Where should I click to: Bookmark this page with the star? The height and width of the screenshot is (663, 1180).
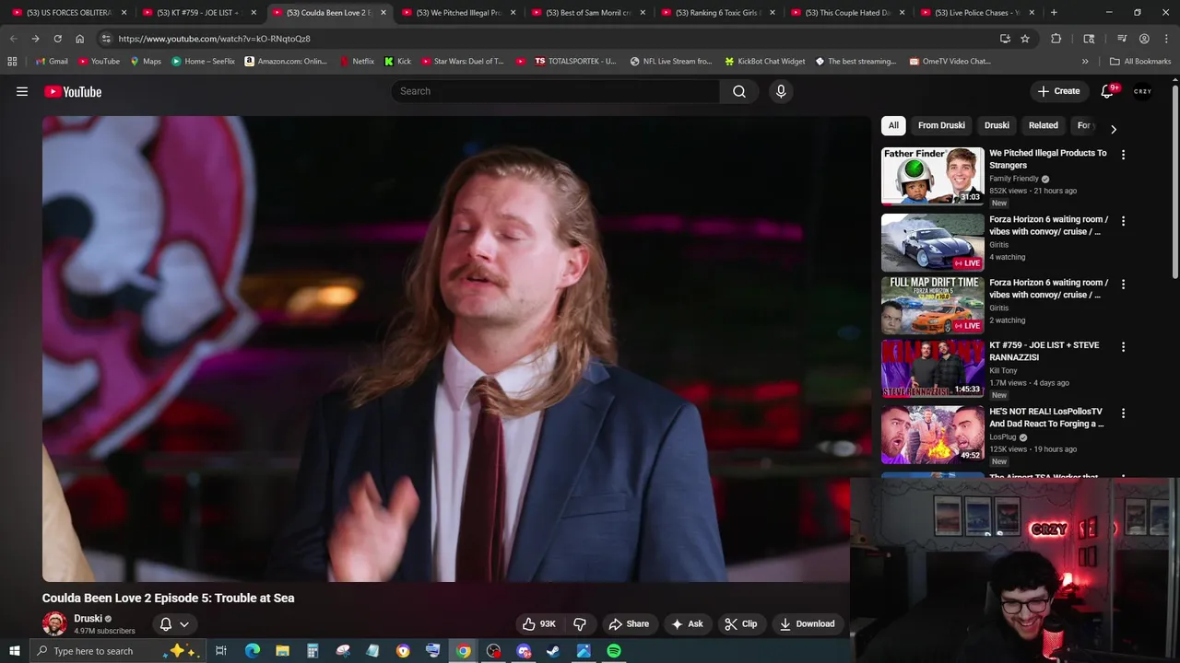click(x=1025, y=39)
